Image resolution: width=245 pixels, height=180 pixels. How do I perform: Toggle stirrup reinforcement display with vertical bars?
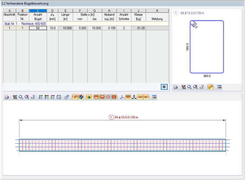(x=114, y=97)
